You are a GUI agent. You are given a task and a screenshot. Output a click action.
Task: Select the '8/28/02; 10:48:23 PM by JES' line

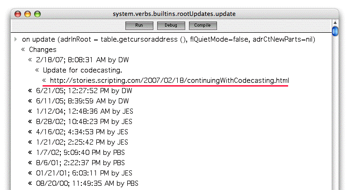[x=87, y=122]
